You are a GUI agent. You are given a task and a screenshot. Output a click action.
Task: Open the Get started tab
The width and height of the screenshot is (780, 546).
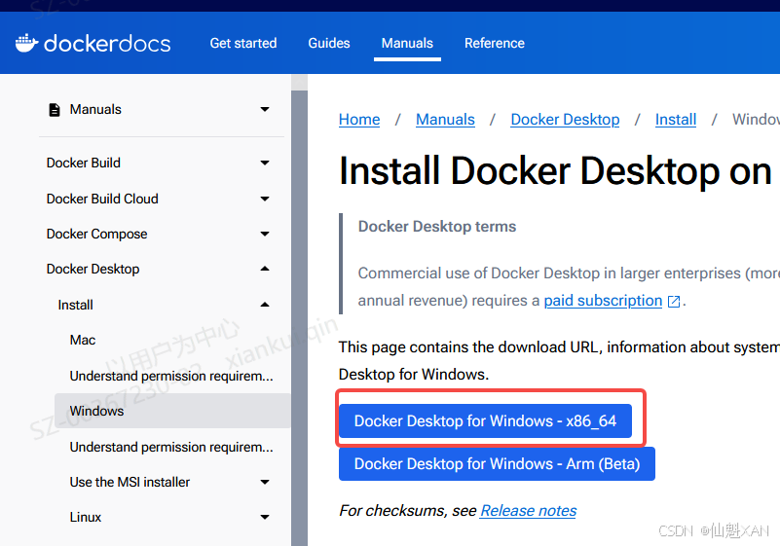(243, 43)
